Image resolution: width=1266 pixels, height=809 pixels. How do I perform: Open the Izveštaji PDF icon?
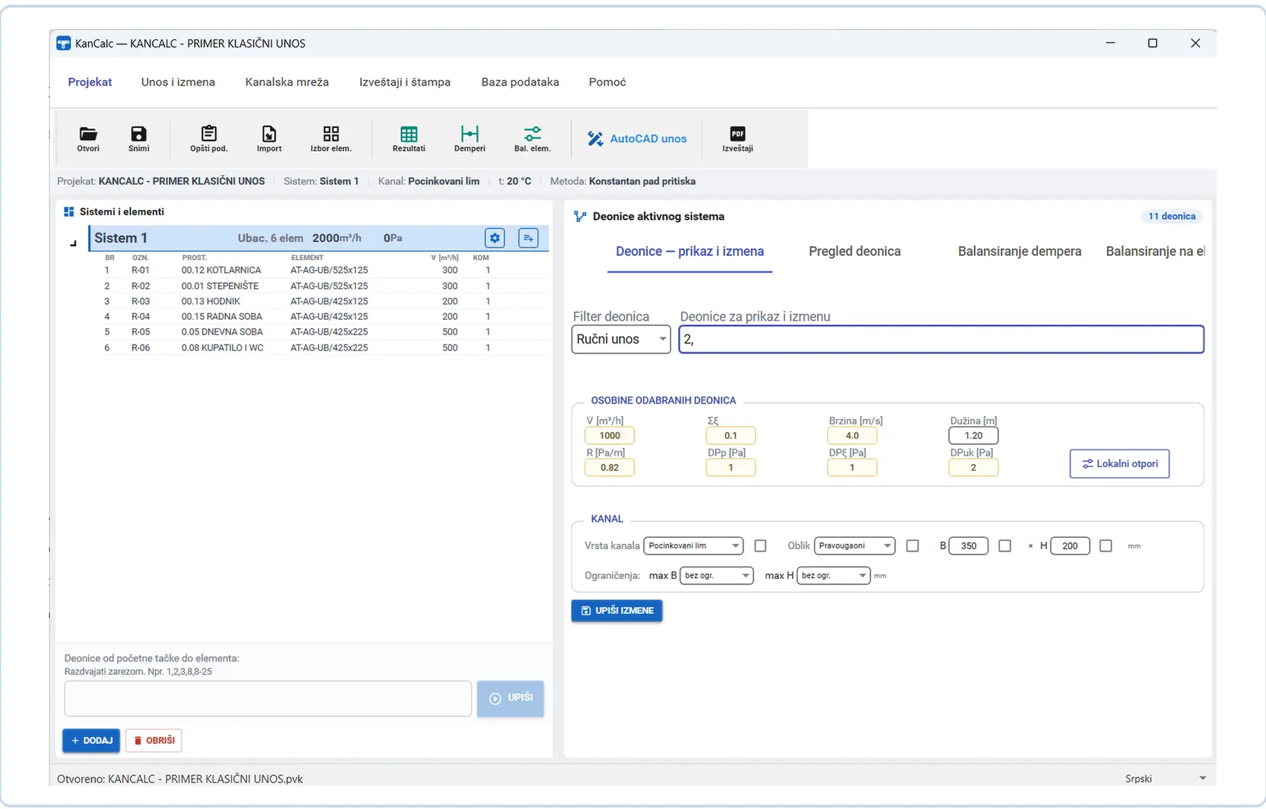(737, 134)
